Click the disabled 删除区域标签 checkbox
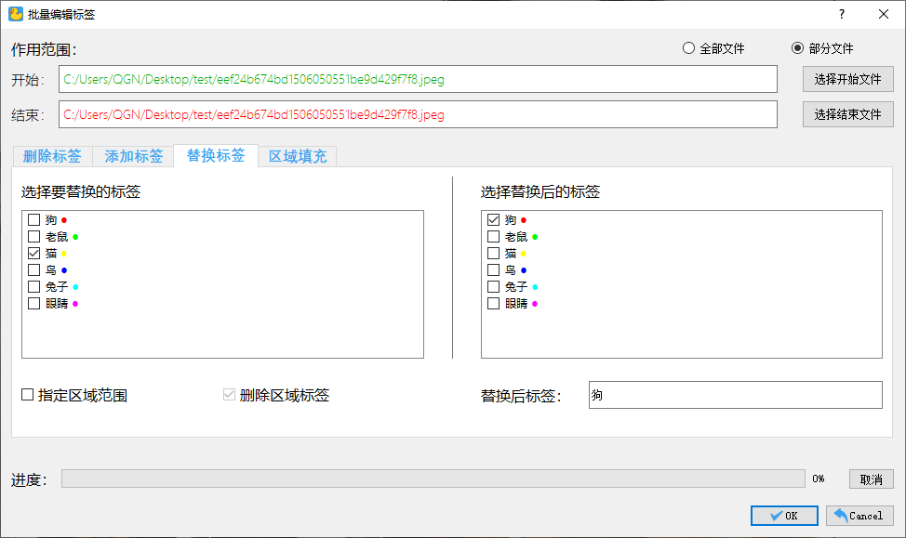Viewport: 906px width, 538px height. click(x=229, y=395)
